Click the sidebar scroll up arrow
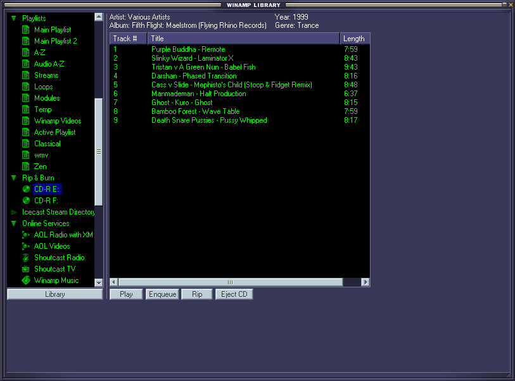515x381 pixels. pyautogui.click(x=99, y=17)
